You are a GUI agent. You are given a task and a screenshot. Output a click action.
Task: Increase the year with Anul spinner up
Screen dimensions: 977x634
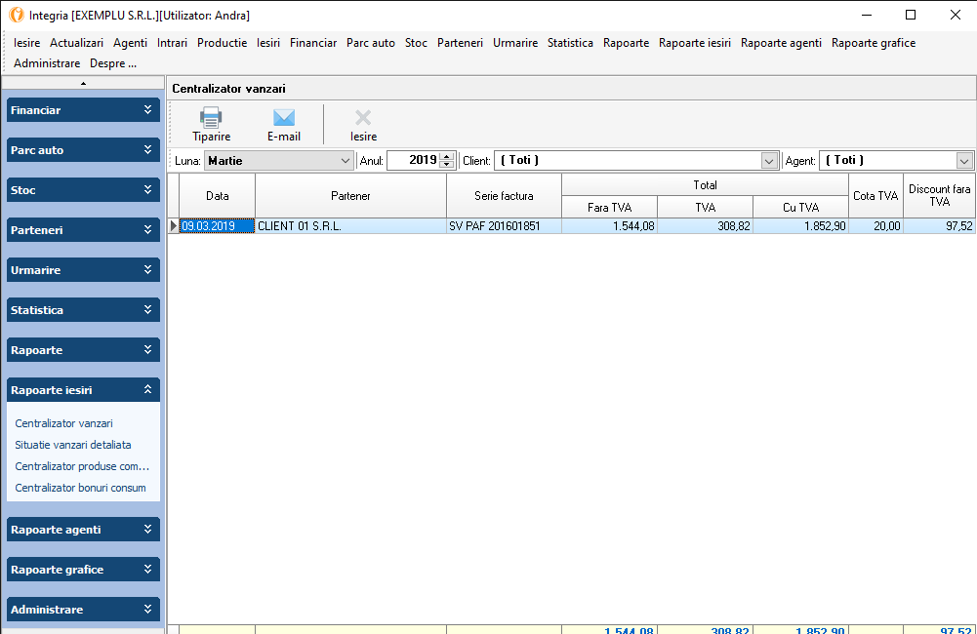(447, 157)
